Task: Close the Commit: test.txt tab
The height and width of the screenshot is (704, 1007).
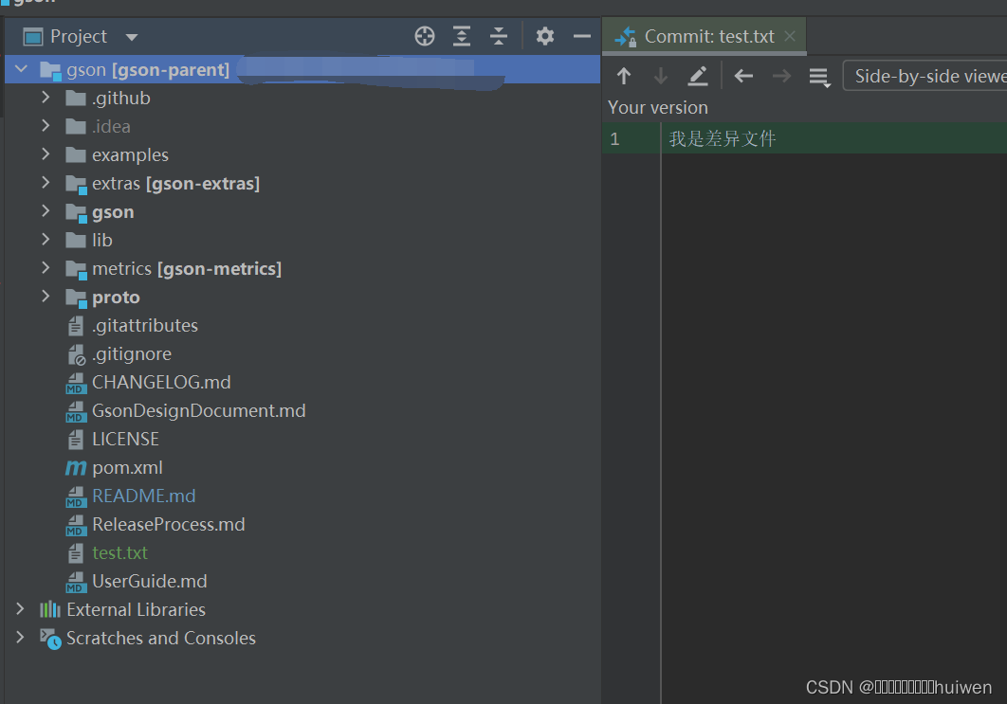Action: [x=790, y=36]
